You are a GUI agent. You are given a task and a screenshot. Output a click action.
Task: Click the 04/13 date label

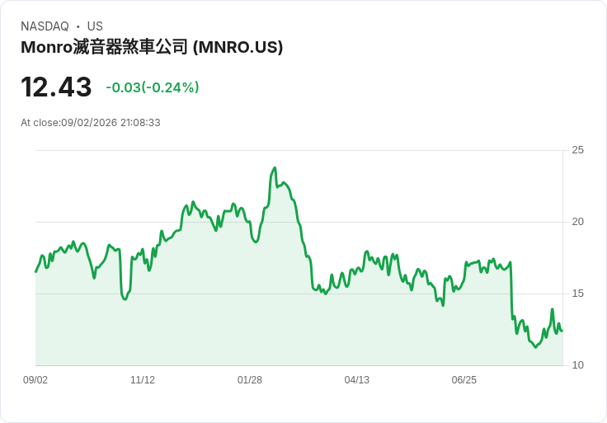pos(357,380)
